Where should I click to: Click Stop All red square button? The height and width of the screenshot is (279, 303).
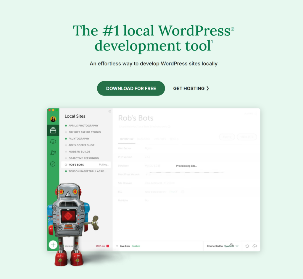pos(108,246)
